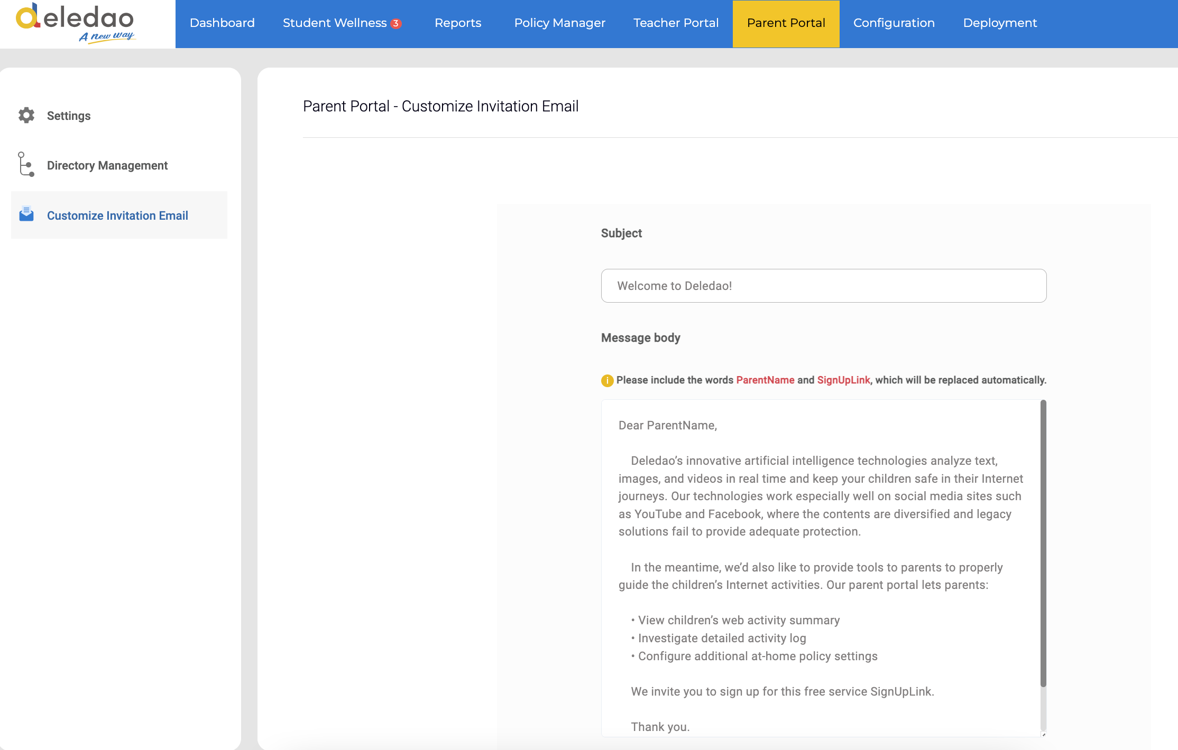Image resolution: width=1178 pixels, height=750 pixels.
Task: Click the yellow info icon beside hint
Action: 607,380
